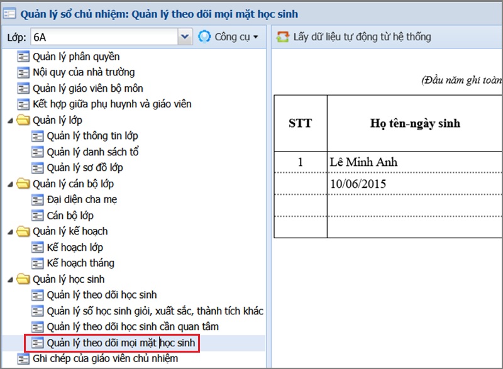Viewport: 503px width, 369px height.
Task: Click the page icon beside Quản lý thông tin lớp
Action: click(37, 136)
